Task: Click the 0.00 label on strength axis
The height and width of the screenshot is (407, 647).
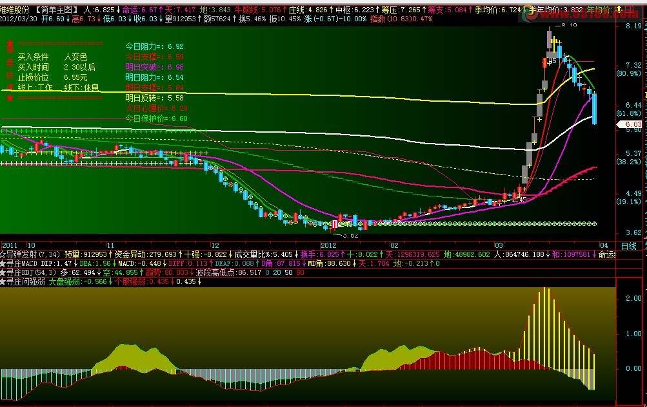Action: [x=633, y=369]
